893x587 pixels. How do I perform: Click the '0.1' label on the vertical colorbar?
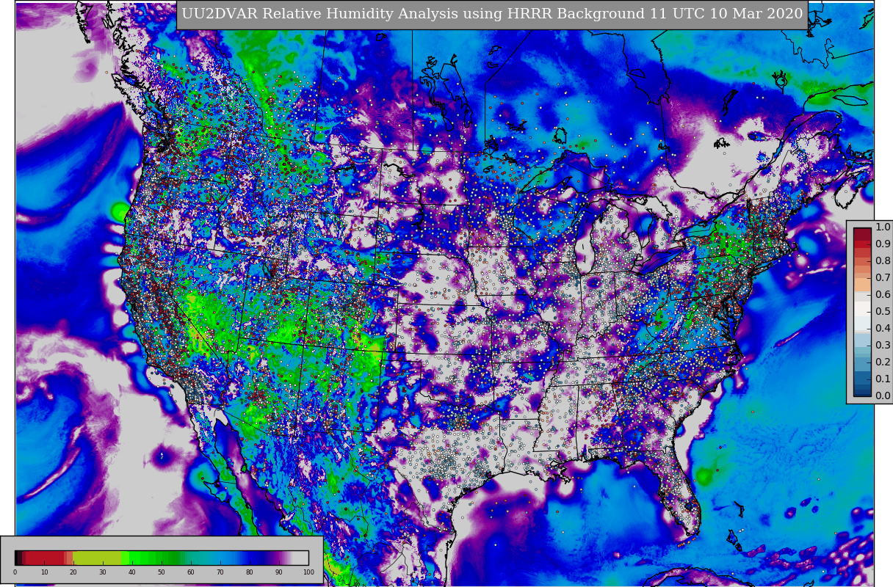pos(883,379)
